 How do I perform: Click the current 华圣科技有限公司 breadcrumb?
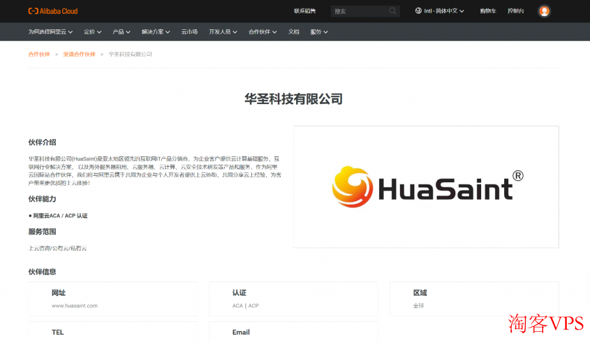130,55
